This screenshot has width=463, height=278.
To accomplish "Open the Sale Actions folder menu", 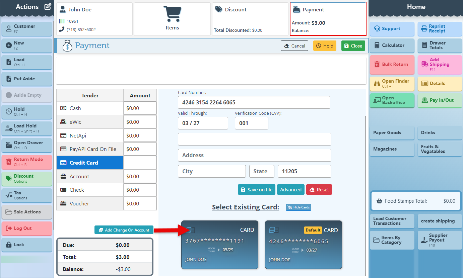I will (x=27, y=212).
